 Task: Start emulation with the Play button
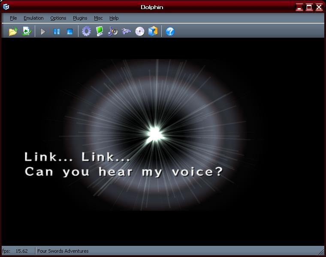[x=43, y=32]
